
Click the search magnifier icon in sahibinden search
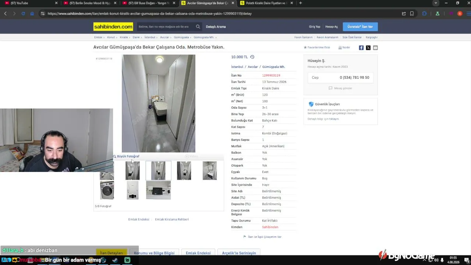coord(198,26)
